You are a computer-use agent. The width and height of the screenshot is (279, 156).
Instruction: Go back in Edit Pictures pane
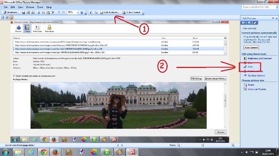243,23
